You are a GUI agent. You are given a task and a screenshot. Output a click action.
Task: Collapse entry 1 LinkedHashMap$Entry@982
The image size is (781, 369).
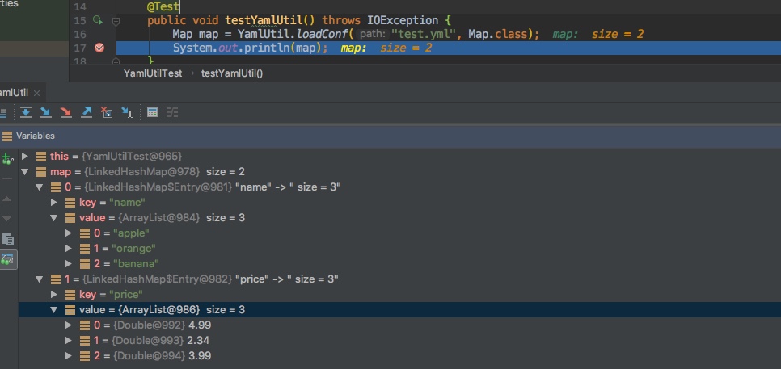click(40, 279)
